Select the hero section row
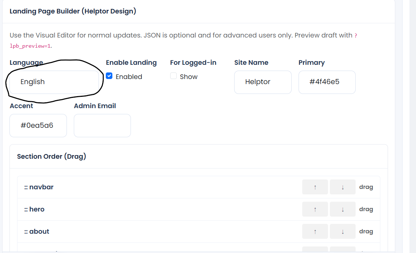The width and height of the screenshot is (416, 253). point(199,209)
